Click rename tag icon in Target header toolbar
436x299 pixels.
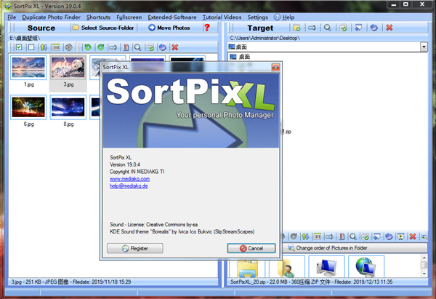click(312, 28)
